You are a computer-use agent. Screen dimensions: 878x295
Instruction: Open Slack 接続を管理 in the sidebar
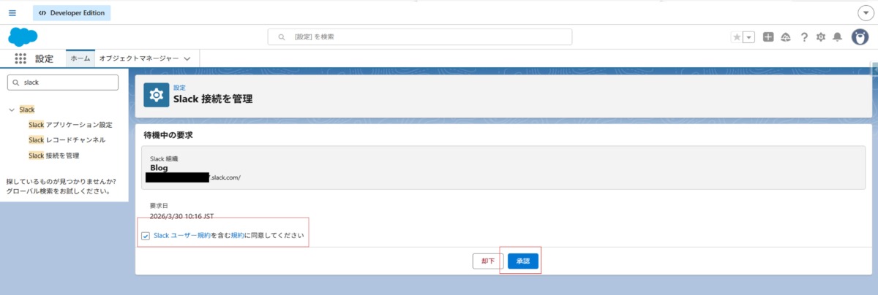coord(54,156)
